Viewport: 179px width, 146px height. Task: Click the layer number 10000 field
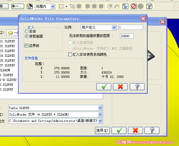[x=127, y=36]
